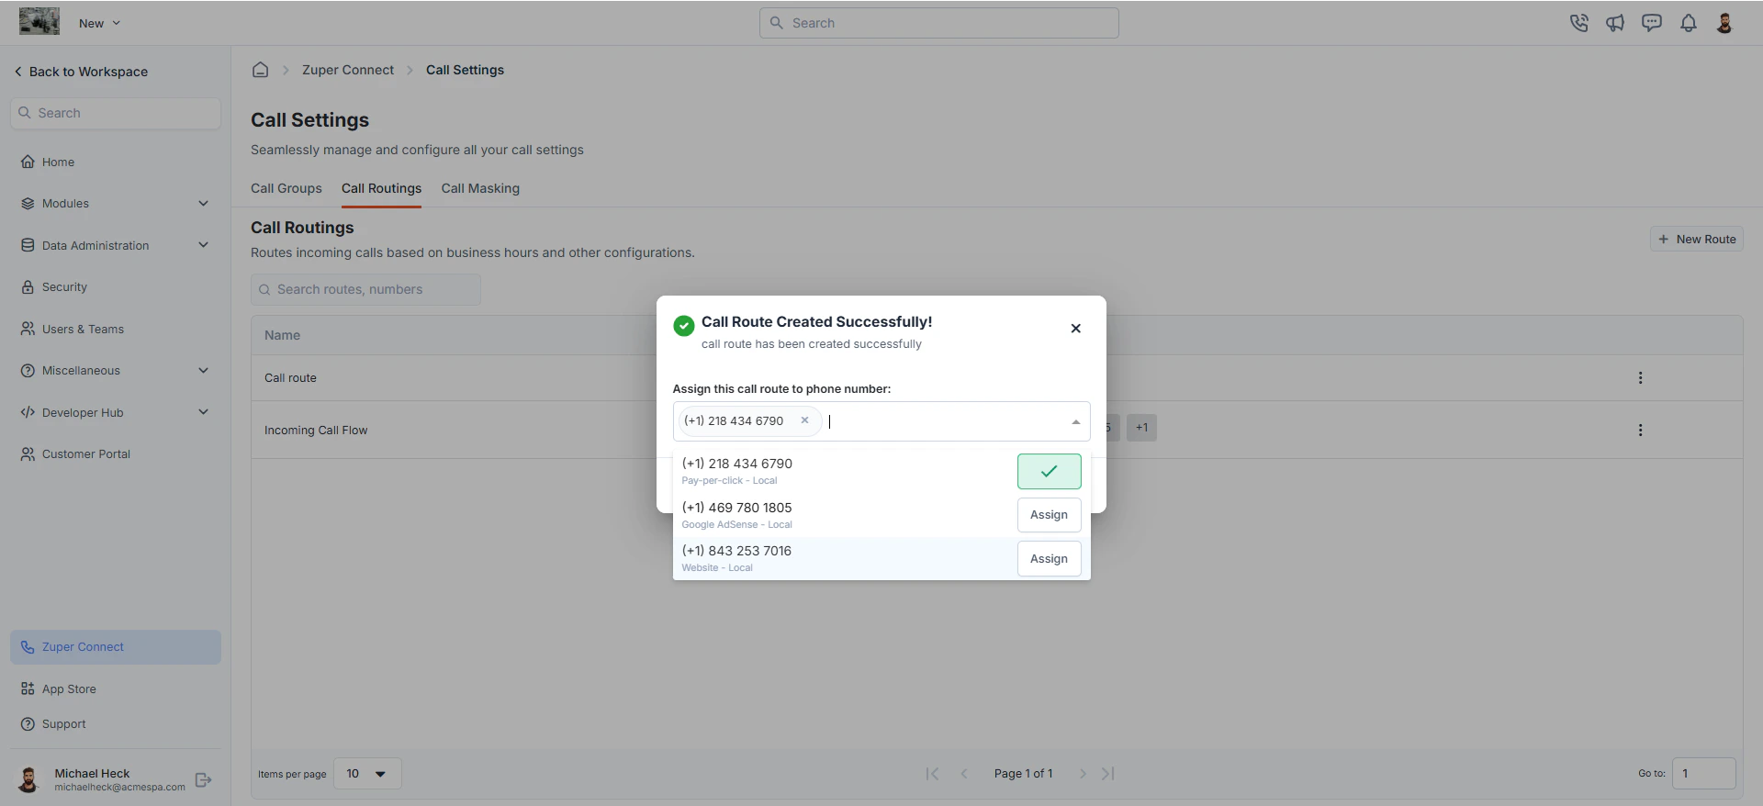Select Zuper Connect in sidebar
Image resolution: width=1763 pixels, height=806 pixels.
[116, 646]
